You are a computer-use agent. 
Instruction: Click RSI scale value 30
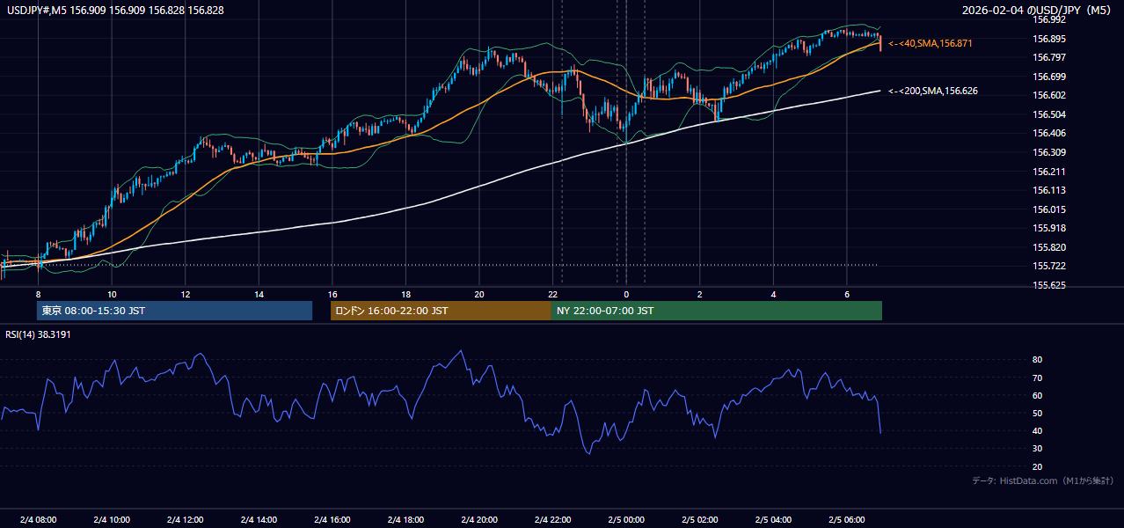1038,449
